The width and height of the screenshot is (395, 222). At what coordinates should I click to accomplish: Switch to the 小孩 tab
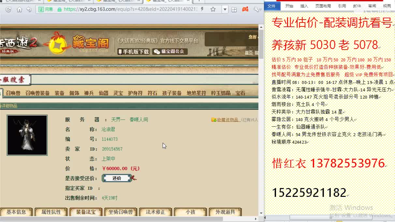coord(190,212)
